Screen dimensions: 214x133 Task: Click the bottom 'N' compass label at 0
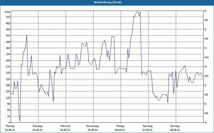205,123
